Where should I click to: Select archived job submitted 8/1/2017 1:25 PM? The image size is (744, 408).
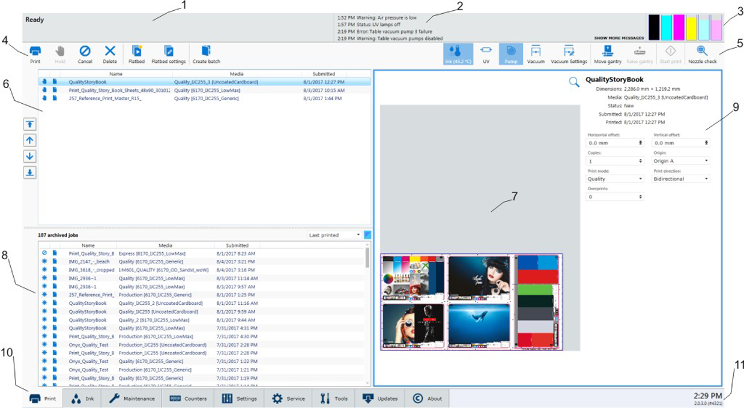[202, 295]
